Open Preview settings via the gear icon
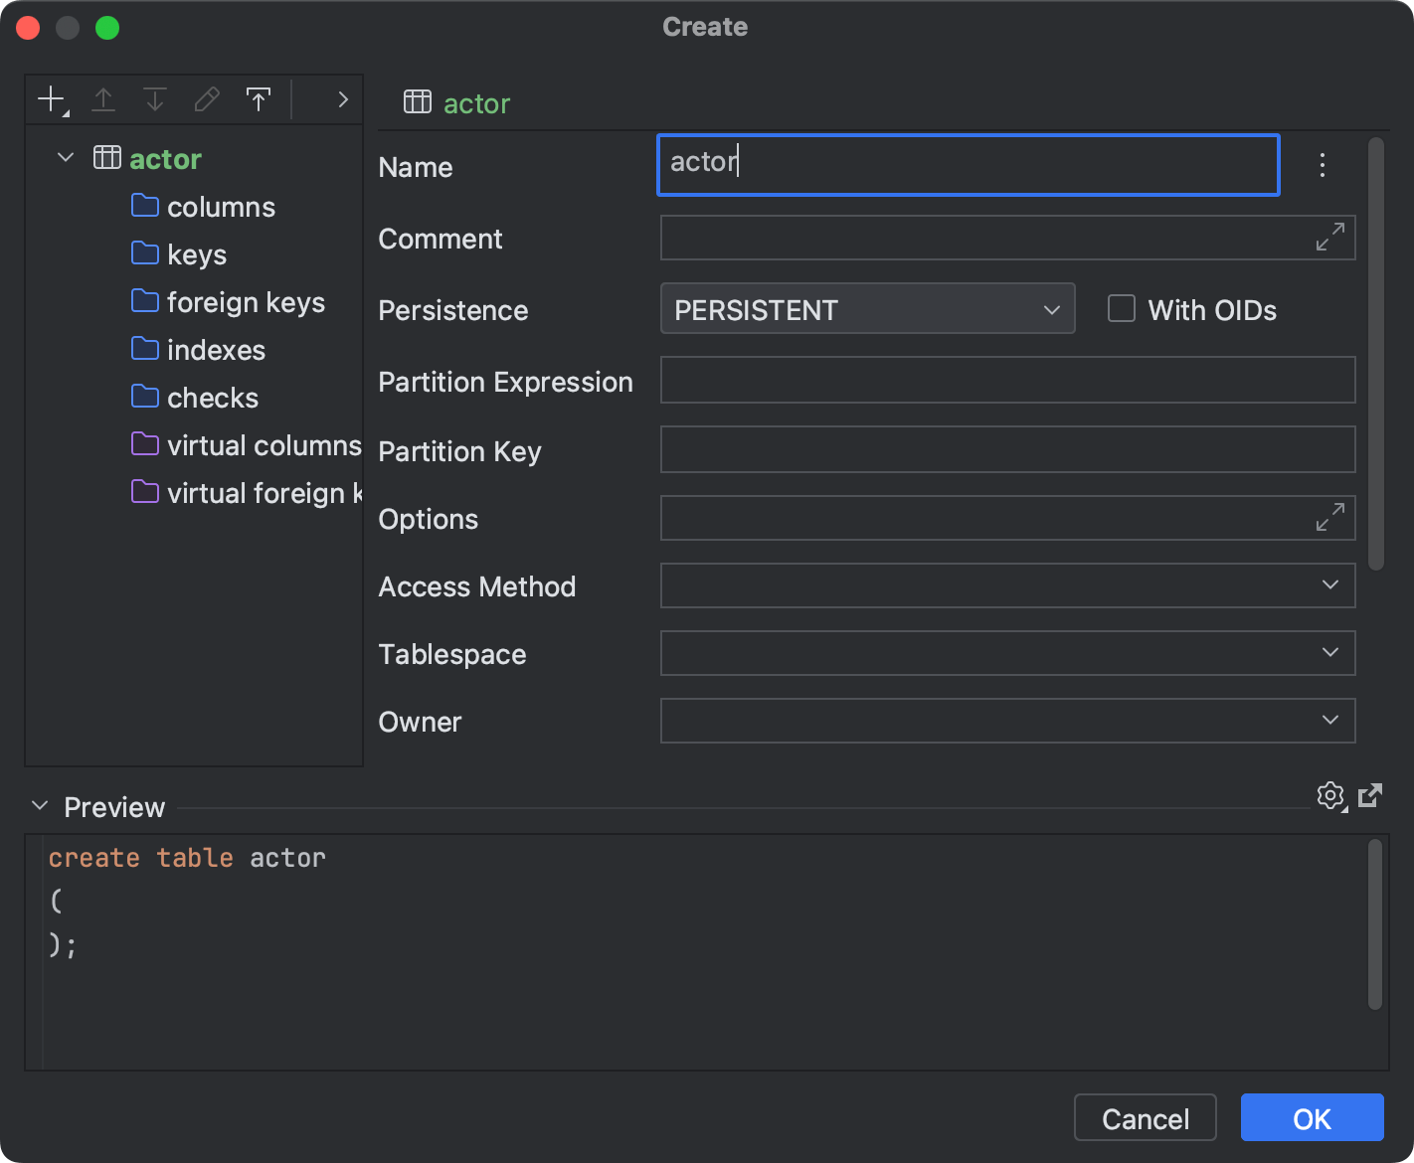1414x1163 pixels. click(1330, 795)
